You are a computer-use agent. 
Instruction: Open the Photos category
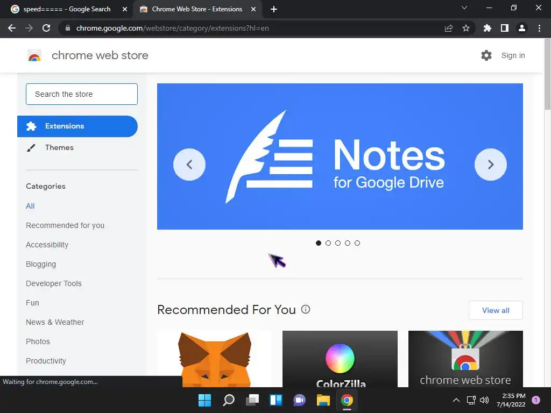coord(38,341)
